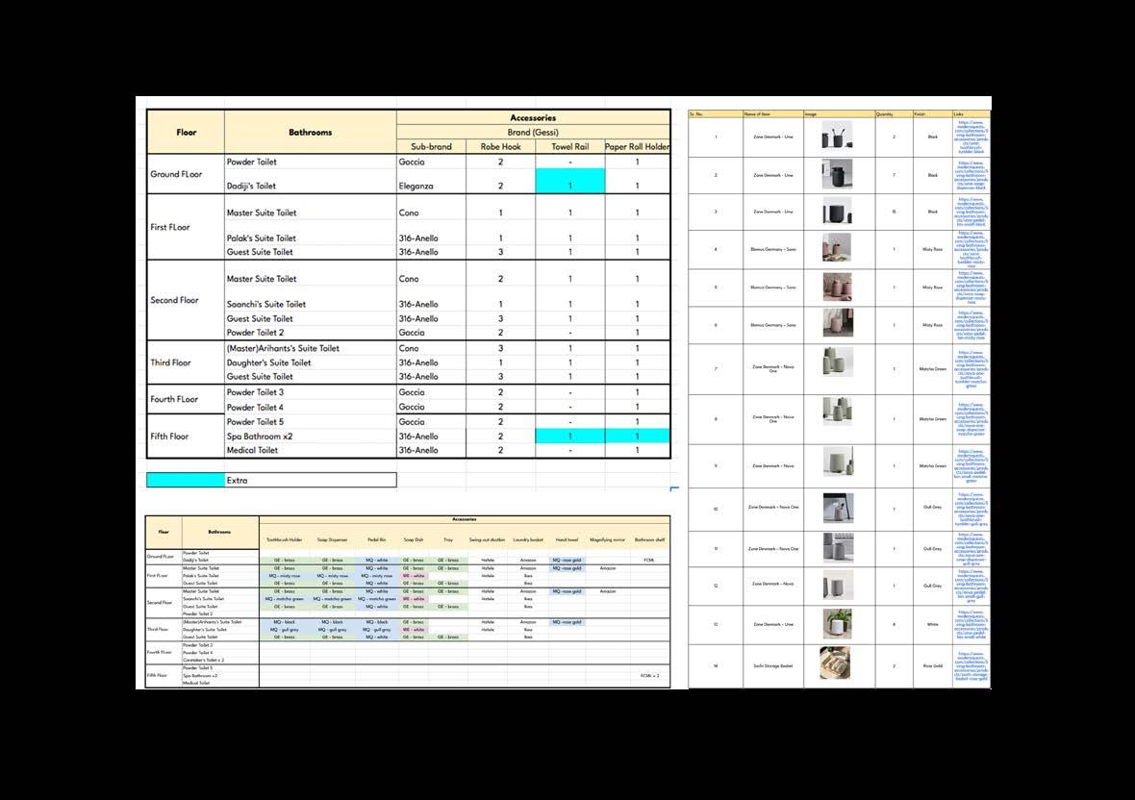This screenshot has width=1135, height=800.
Task: Open the Sochi Storage Basket product link
Action: click(x=971, y=666)
